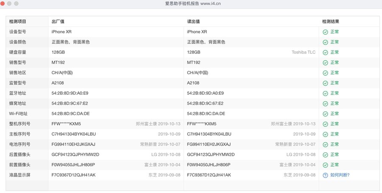Click the 检测结果 column header
The height and width of the screenshot is (193, 382).
pyautogui.click(x=331, y=22)
